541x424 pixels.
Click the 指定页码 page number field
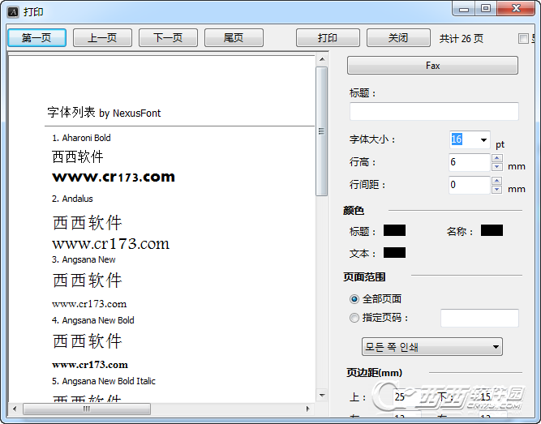(479, 318)
